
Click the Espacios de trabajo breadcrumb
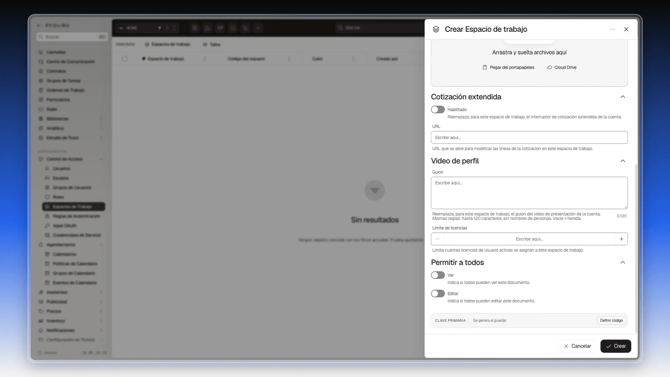point(167,44)
